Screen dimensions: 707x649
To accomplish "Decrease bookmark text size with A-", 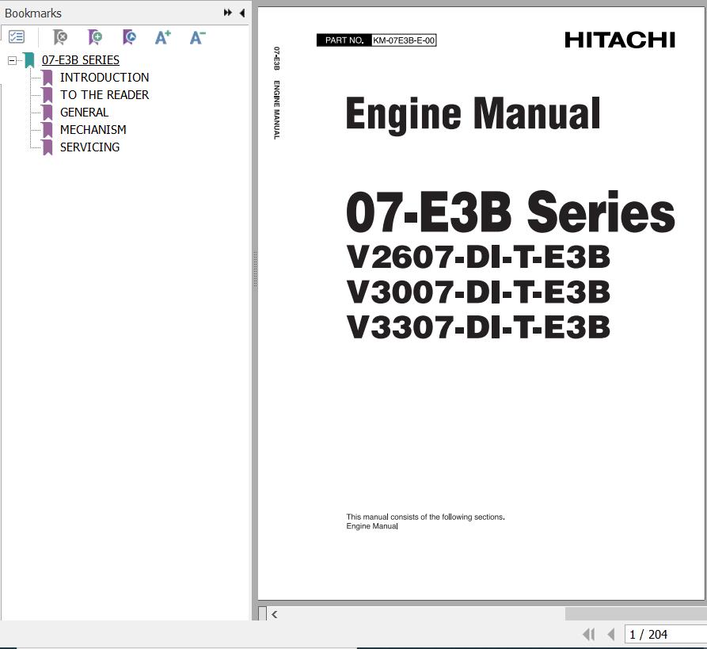I will [x=197, y=37].
